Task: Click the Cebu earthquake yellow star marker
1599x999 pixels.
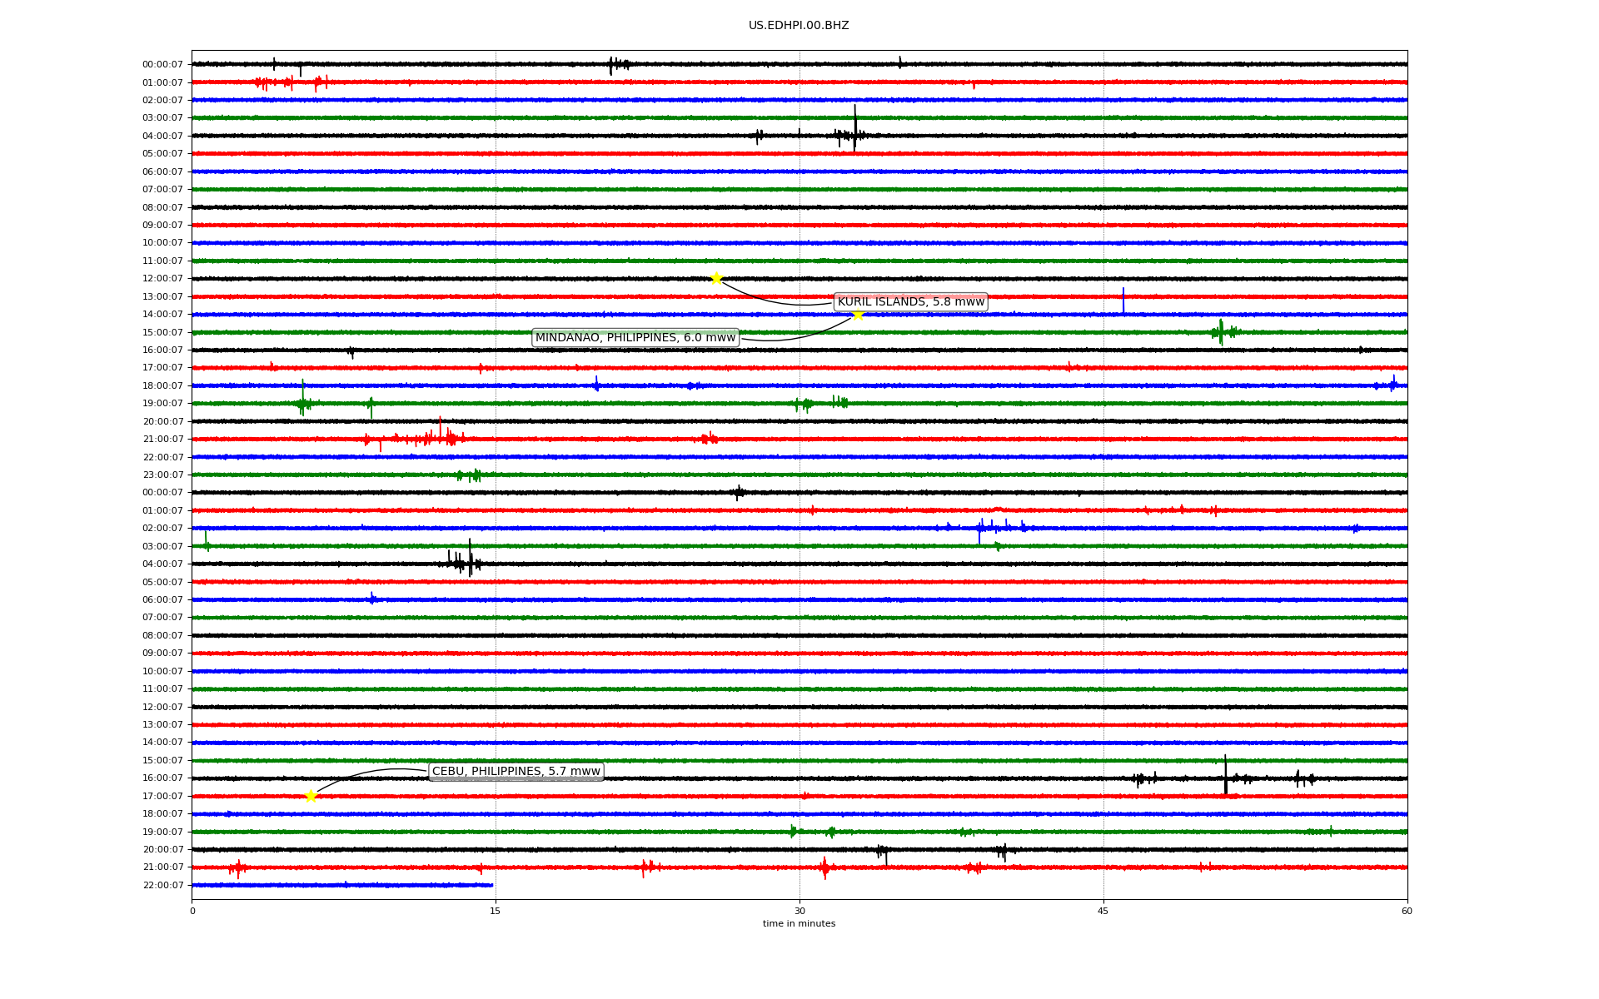Action: [311, 796]
